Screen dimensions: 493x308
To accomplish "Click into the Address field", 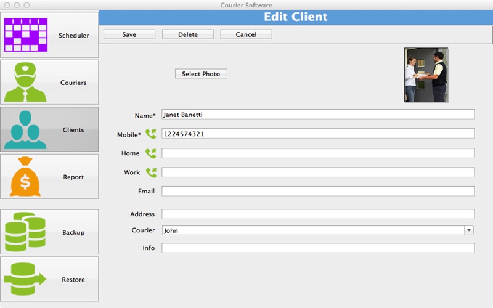I will point(318,214).
